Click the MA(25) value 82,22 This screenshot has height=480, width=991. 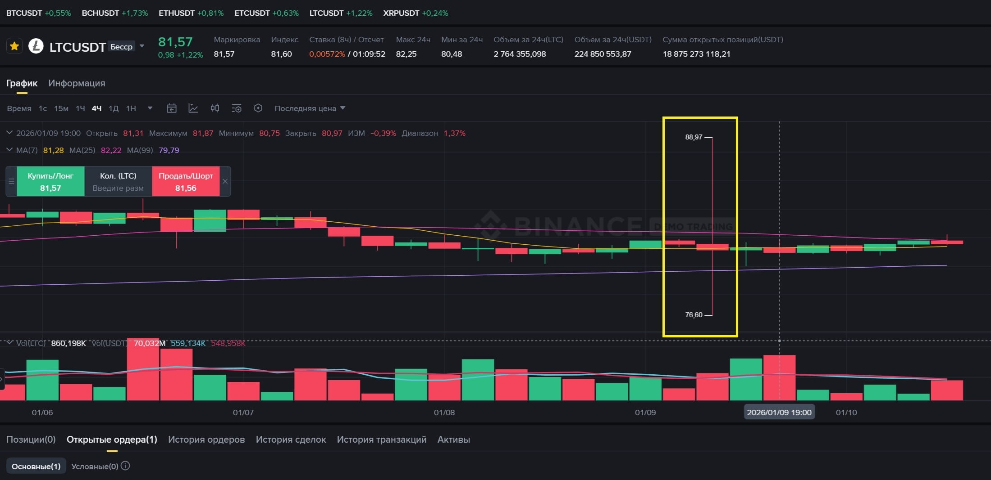click(x=111, y=150)
